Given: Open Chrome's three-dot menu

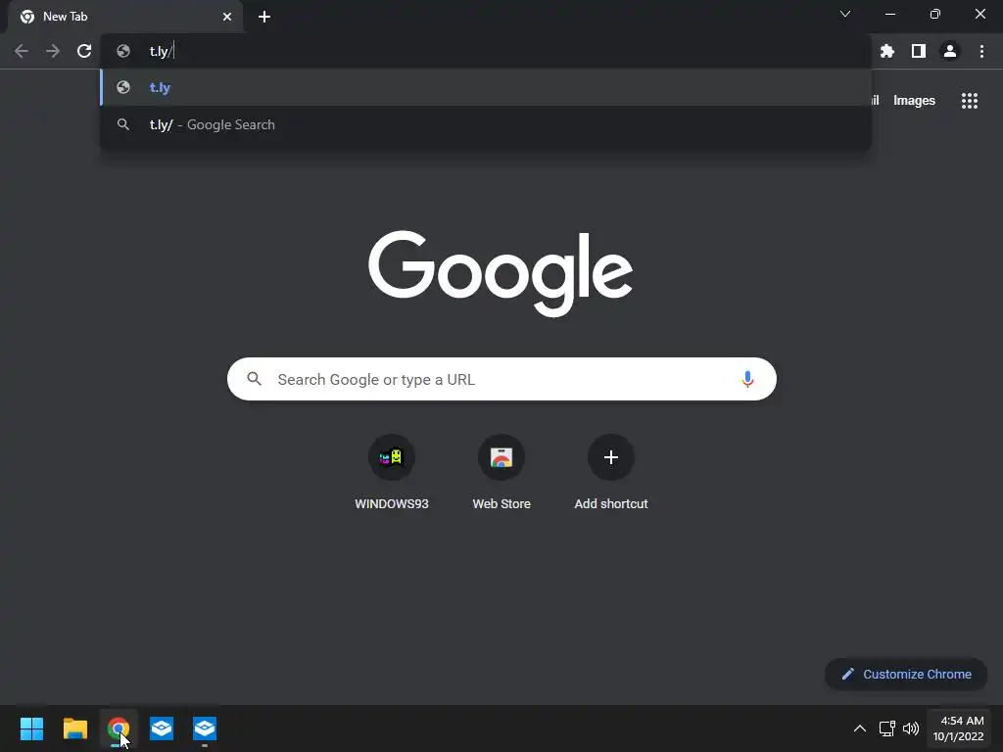Looking at the screenshot, I should pos(981,51).
